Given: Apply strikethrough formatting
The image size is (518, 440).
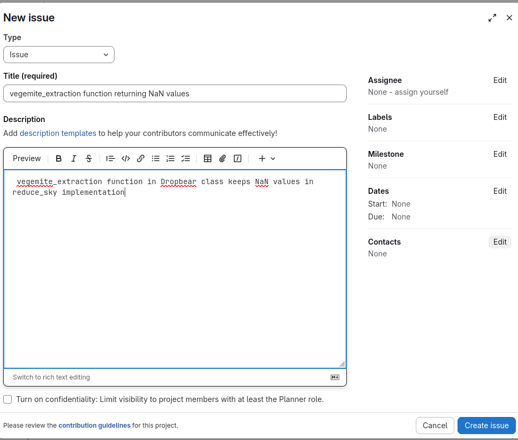Looking at the screenshot, I should click(89, 158).
